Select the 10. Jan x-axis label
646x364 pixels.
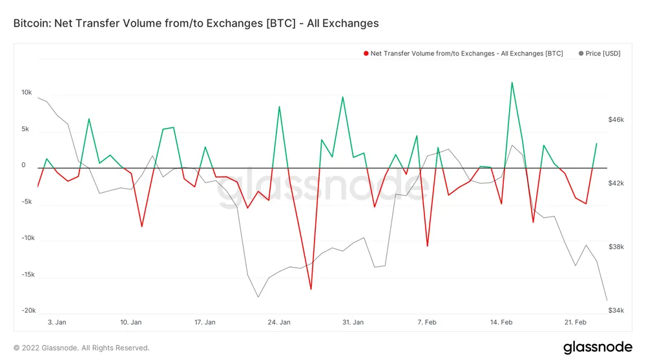[131, 321]
